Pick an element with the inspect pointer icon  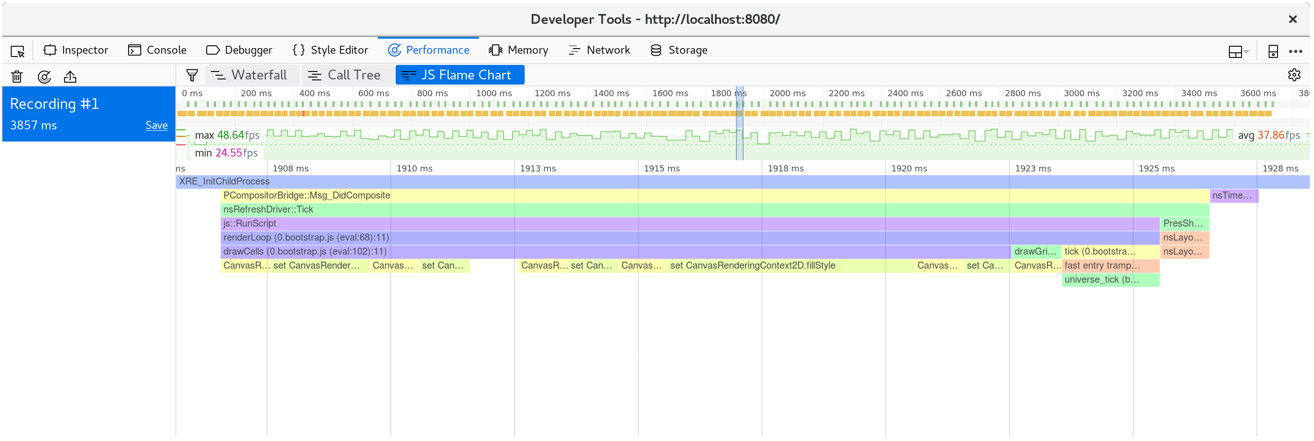click(17, 50)
